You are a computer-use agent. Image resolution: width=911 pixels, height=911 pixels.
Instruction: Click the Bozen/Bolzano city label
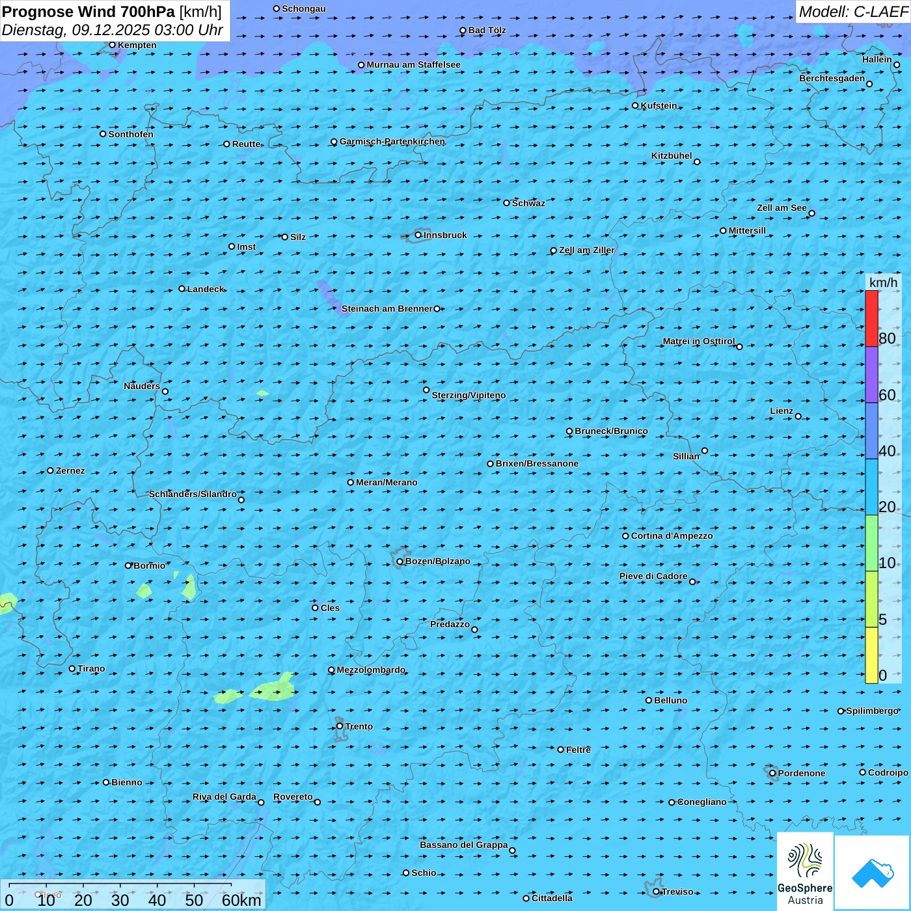[437, 561]
